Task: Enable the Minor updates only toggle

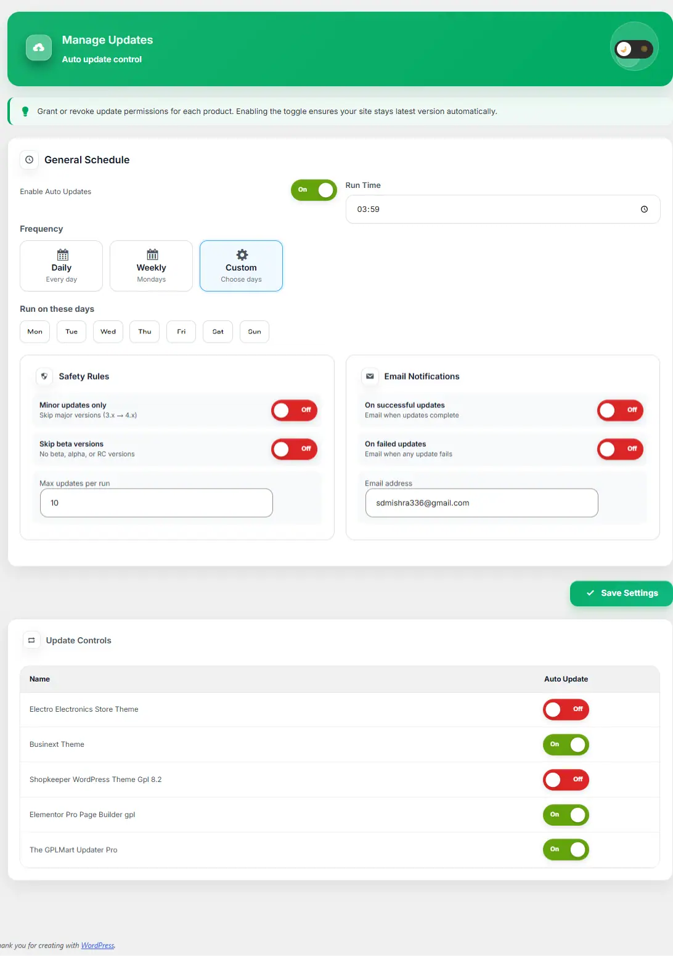Action: click(x=295, y=410)
